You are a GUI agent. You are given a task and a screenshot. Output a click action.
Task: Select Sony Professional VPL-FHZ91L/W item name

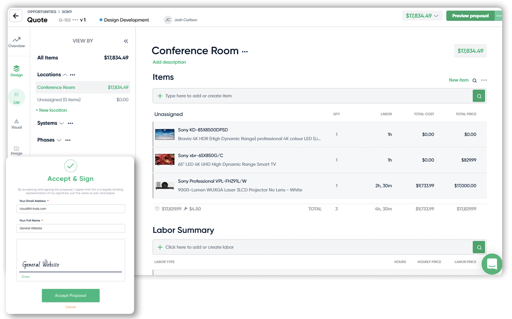212,181
